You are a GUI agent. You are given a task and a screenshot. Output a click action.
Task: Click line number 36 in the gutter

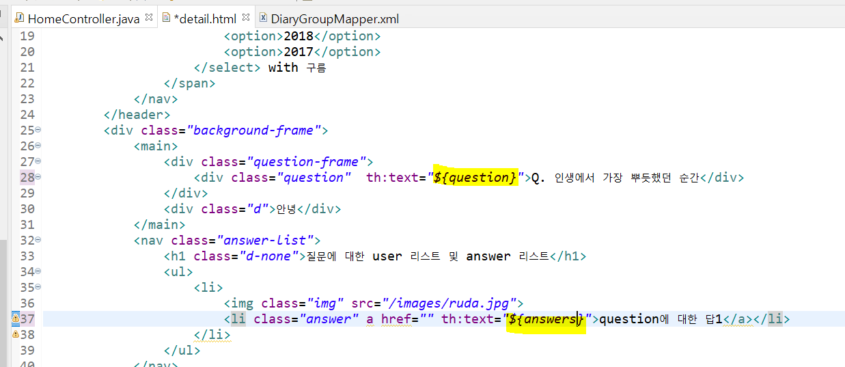click(x=26, y=303)
